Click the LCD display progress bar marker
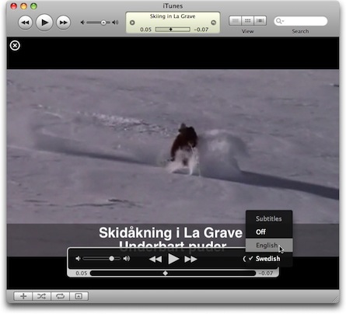Image resolution: width=346 pixels, height=314 pixels. 170,30
